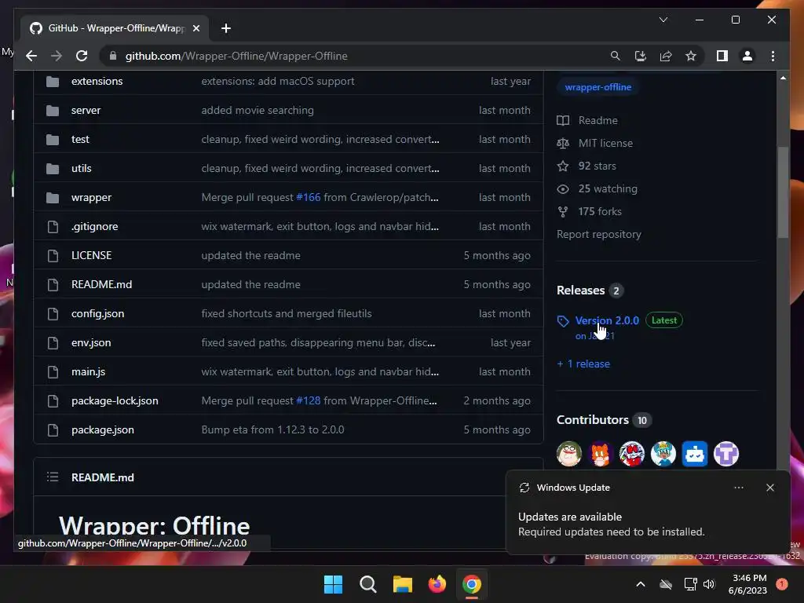Show hidden system tray icons
Image resolution: width=804 pixels, height=603 pixels.
tap(641, 584)
